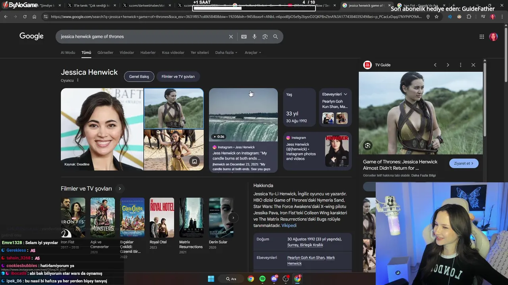Open the Matrix Resurrections poster thumbnail
Image resolution: width=508 pixels, height=285 pixels.
point(191,218)
